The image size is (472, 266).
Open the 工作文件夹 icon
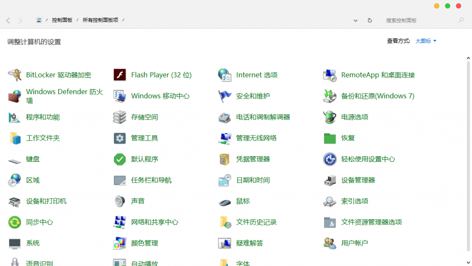click(x=14, y=138)
